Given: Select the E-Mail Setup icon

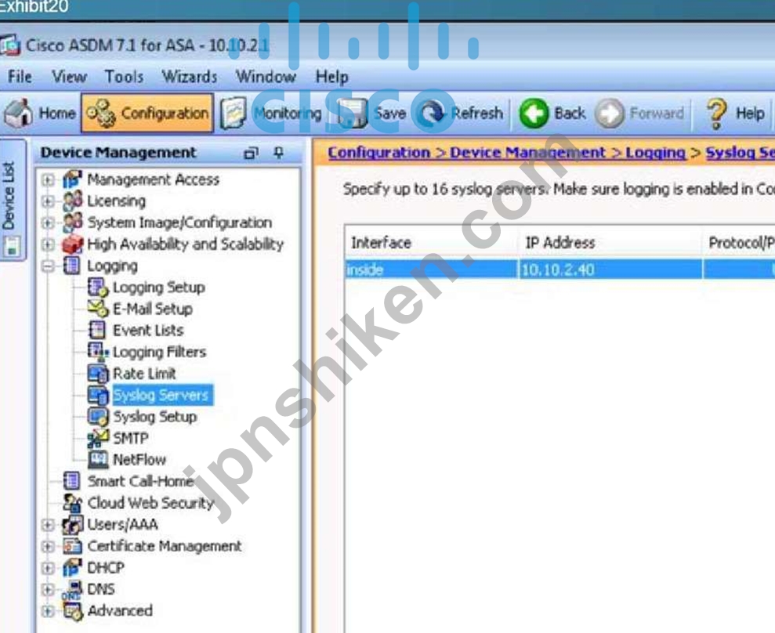Looking at the screenshot, I should coord(97,309).
